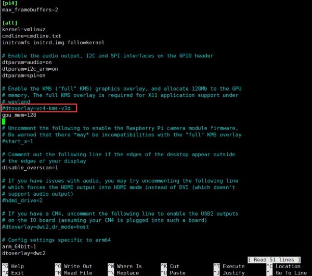Place cursor on the #start_x=1 line
This screenshot has width=312, height=276.
pyautogui.click(x=18, y=141)
